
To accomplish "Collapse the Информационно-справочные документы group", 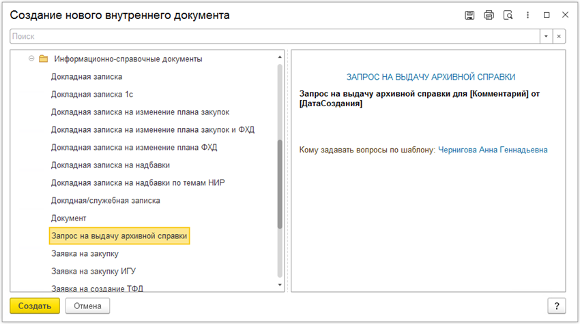I will click(31, 59).
